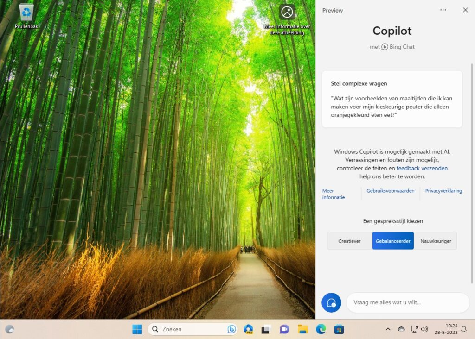The height and width of the screenshot is (339, 475).
Task: Click the Bing icon in the search box
Action: tap(231, 329)
